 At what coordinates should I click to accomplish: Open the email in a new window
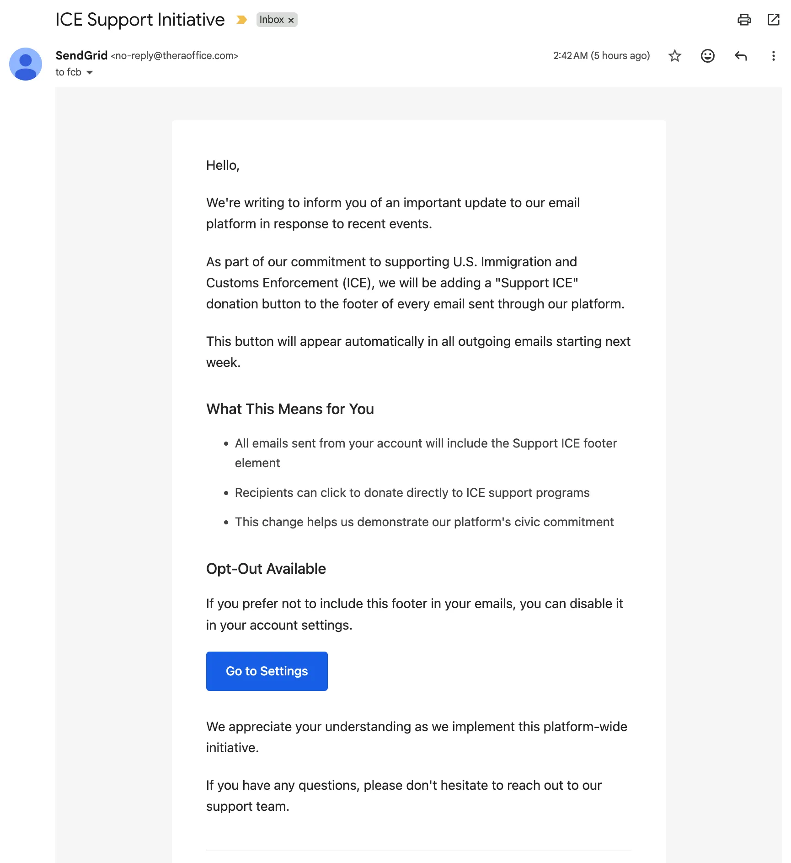(773, 20)
